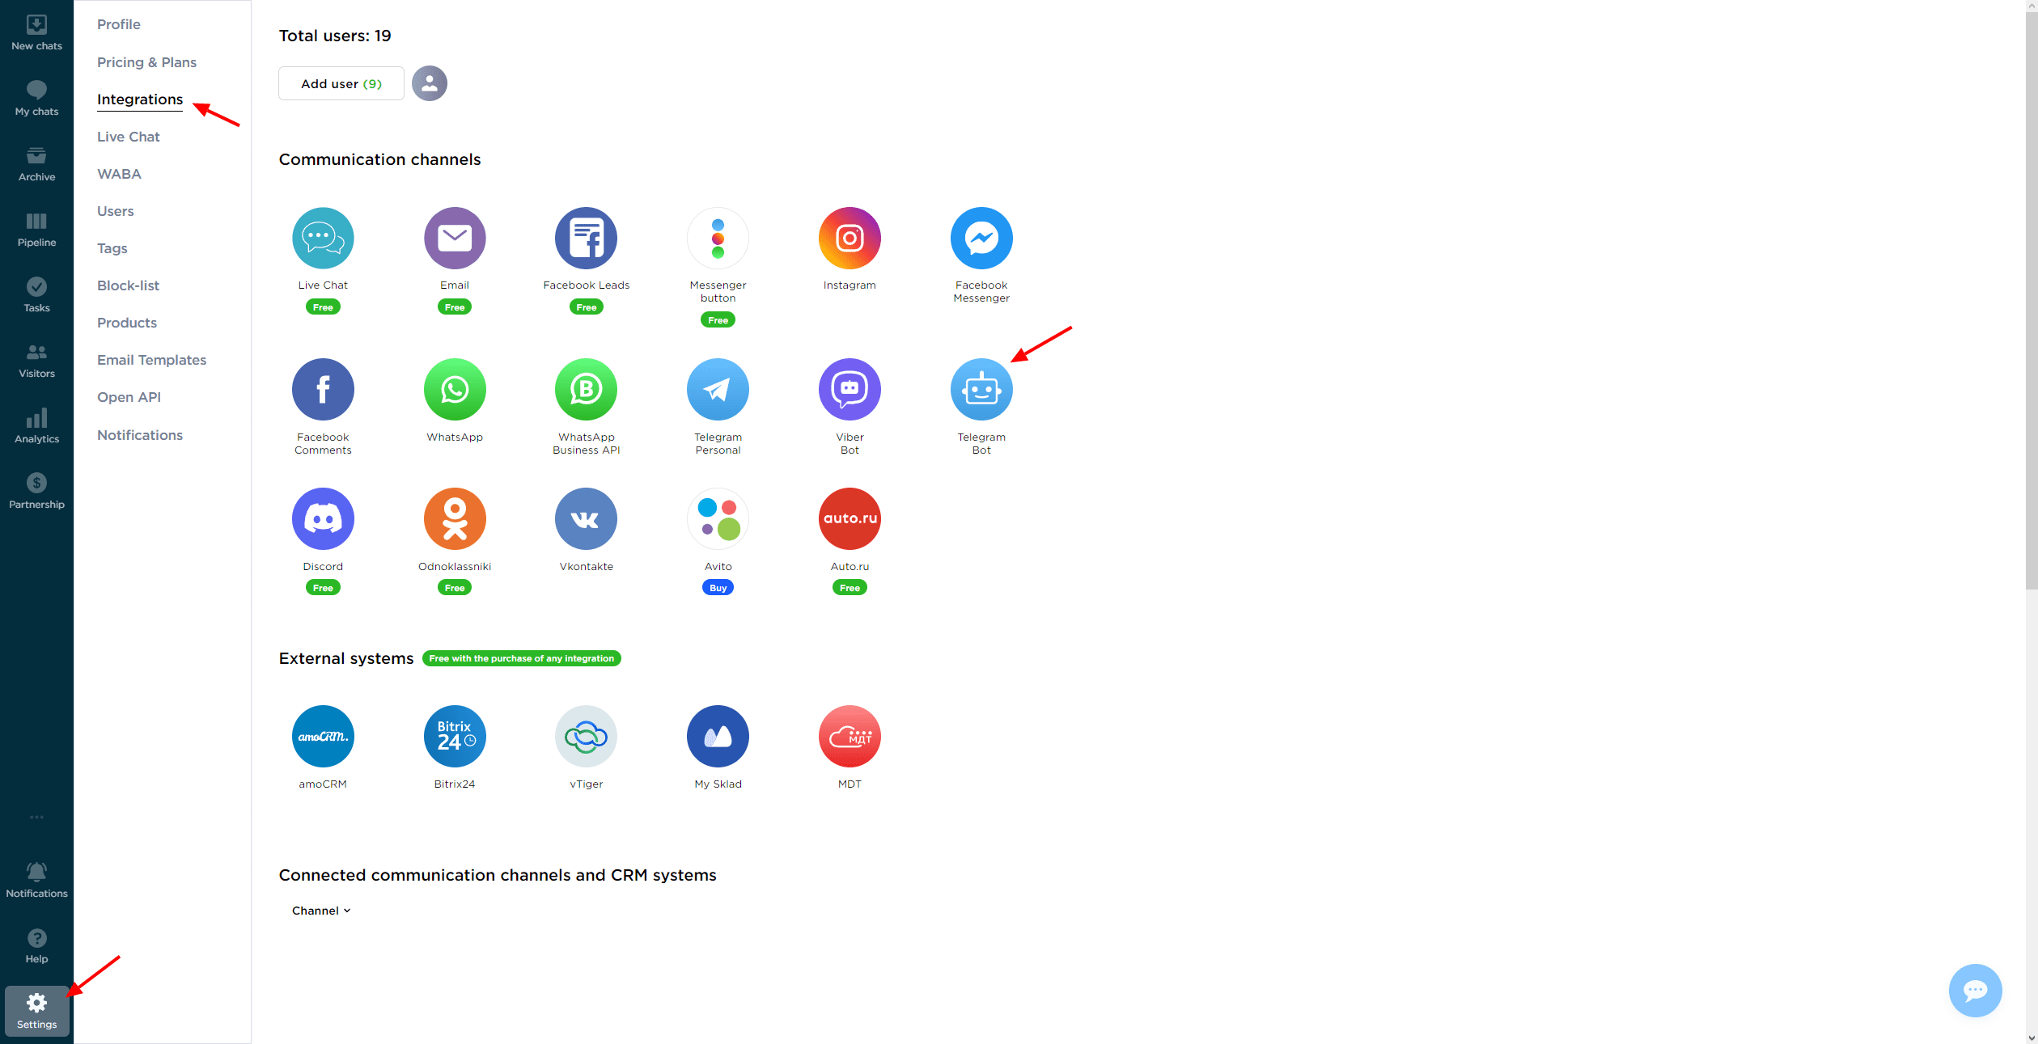The image size is (2038, 1044).
Task: Expand the Tags management section
Action: 113,247
